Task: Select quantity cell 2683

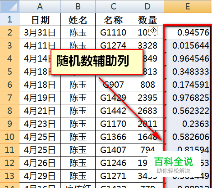Action: pos(147,111)
